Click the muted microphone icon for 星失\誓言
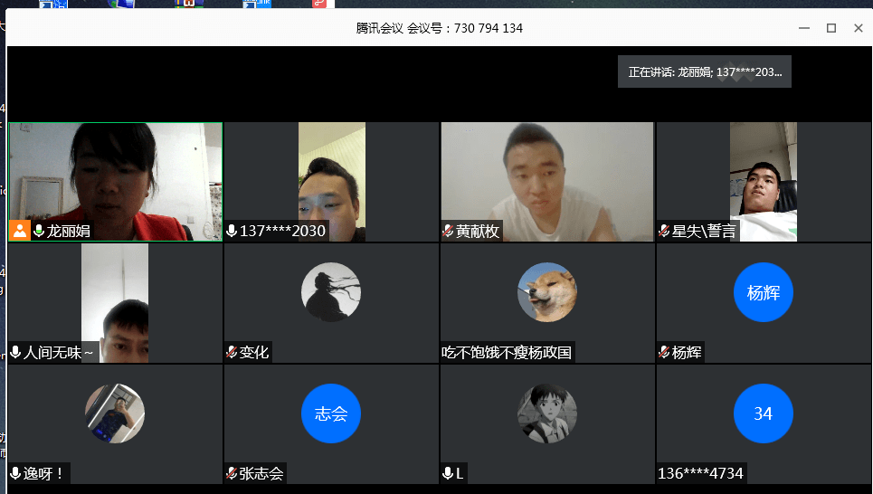The image size is (873, 494). (x=664, y=231)
